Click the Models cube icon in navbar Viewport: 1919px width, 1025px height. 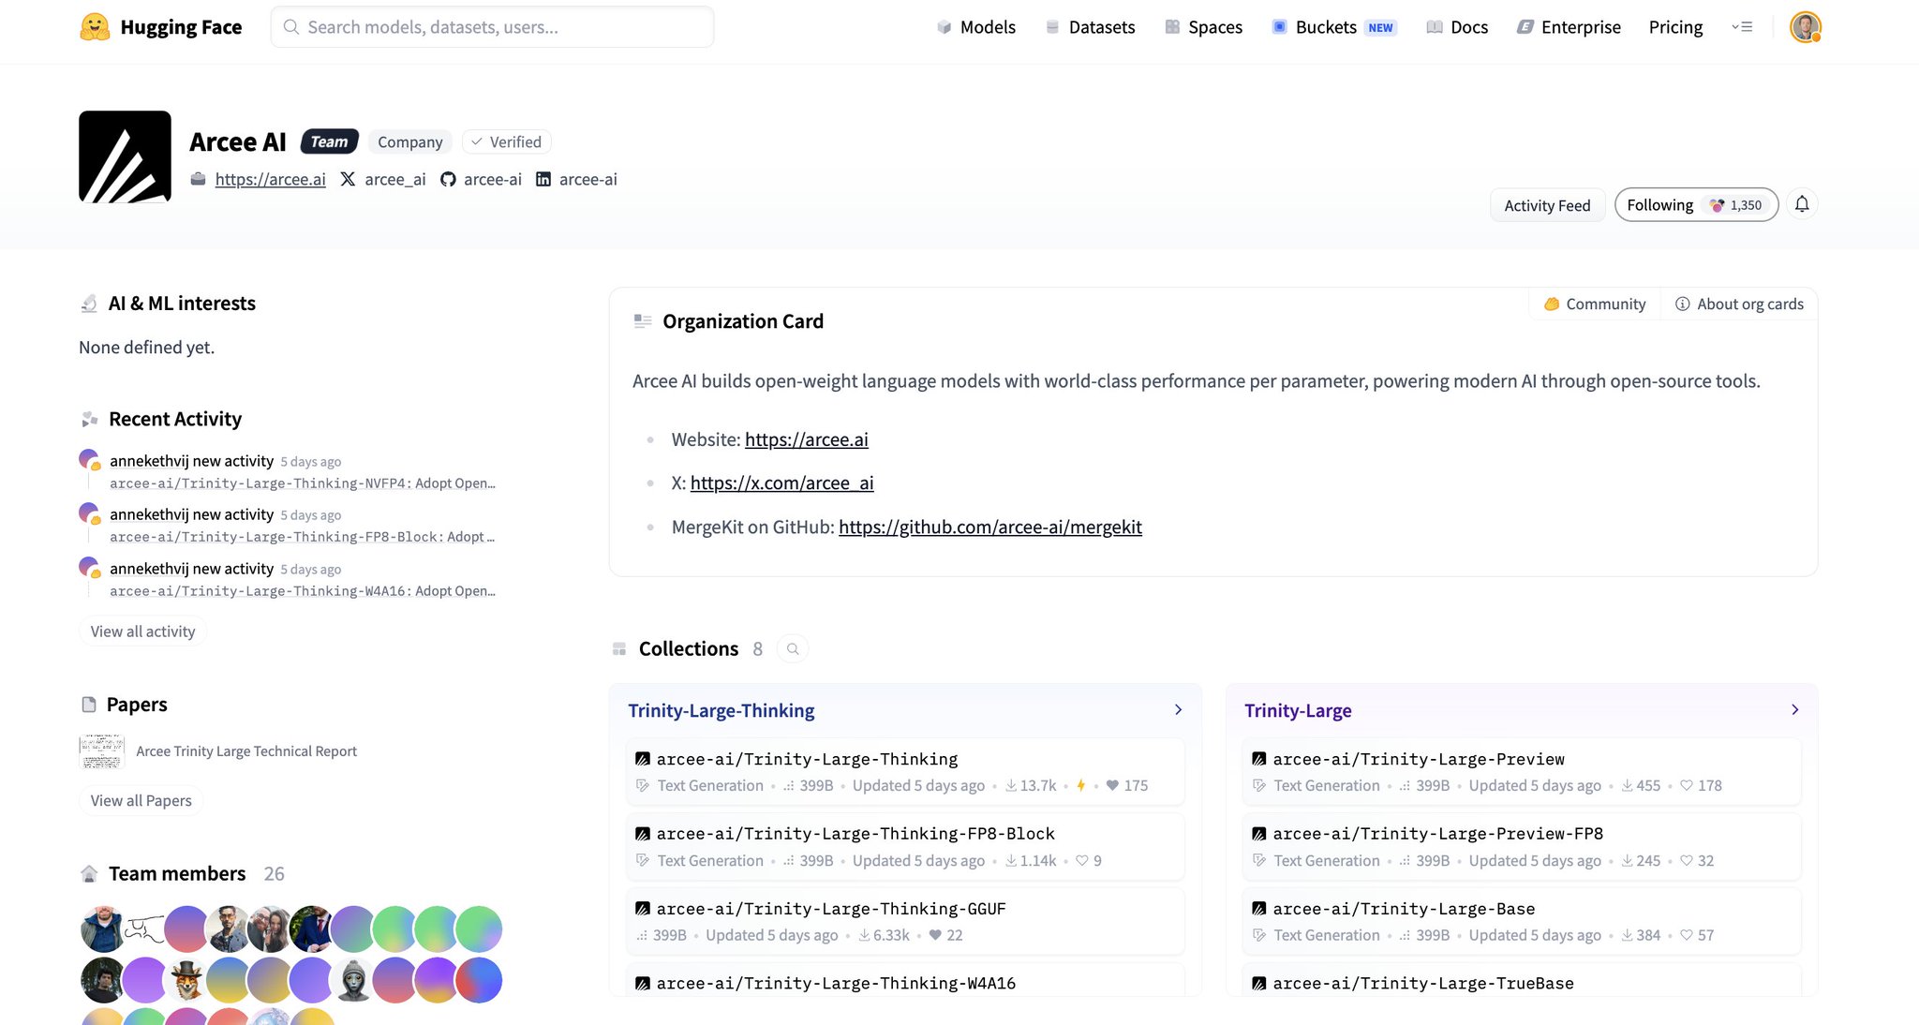point(944,27)
